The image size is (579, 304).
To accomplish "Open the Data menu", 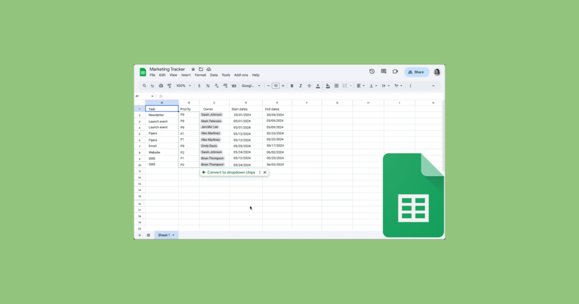I will coord(214,75).
